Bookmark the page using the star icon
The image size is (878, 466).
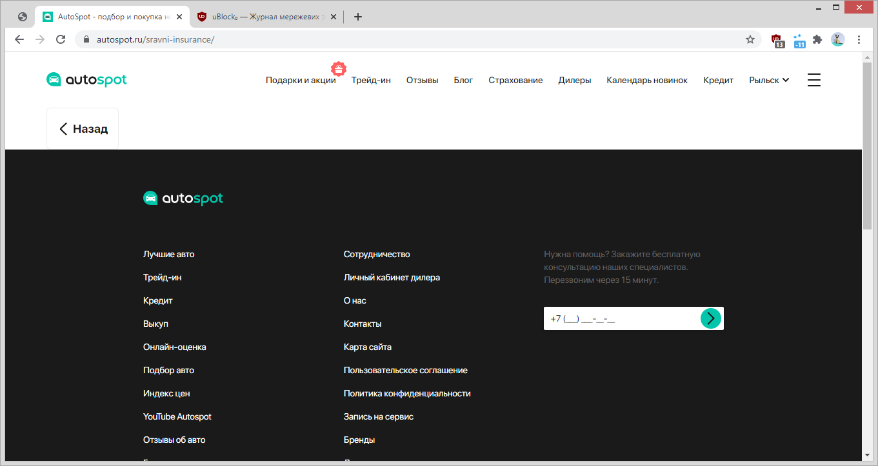click(750, 39)
